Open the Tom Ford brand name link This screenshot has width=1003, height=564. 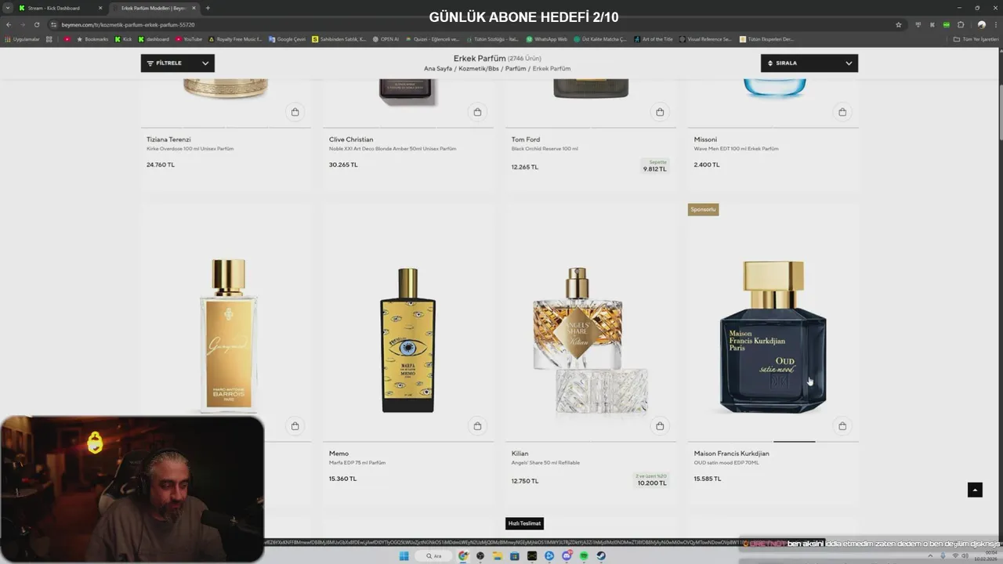pos(526,139)
